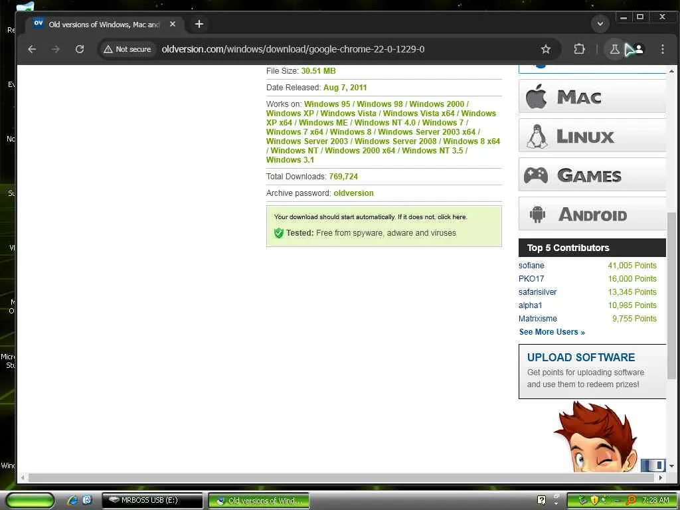Open the tab search dropdown arrow

coord(600,23)
